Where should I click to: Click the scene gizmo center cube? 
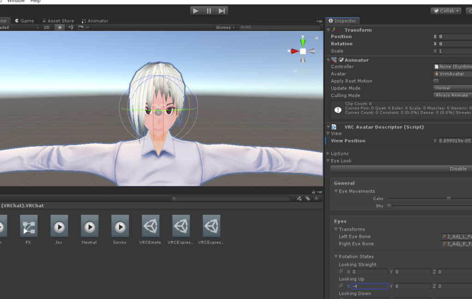[x=303, y=51]
